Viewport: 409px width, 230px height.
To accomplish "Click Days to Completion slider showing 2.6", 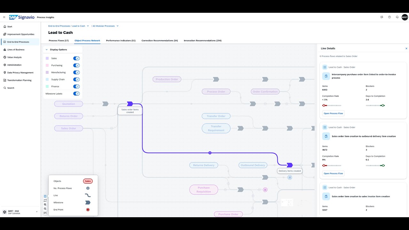I will point(375,105).
